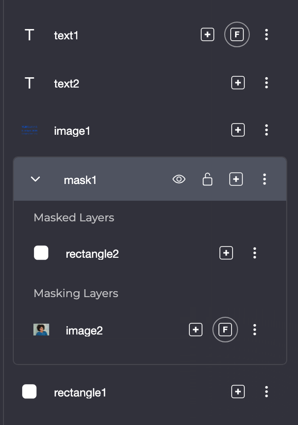
Task: Select the mask1 layer name
Action: tap(80, 180)
